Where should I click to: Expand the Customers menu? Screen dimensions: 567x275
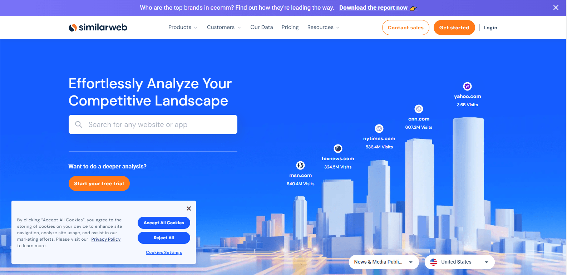[224, 27]
